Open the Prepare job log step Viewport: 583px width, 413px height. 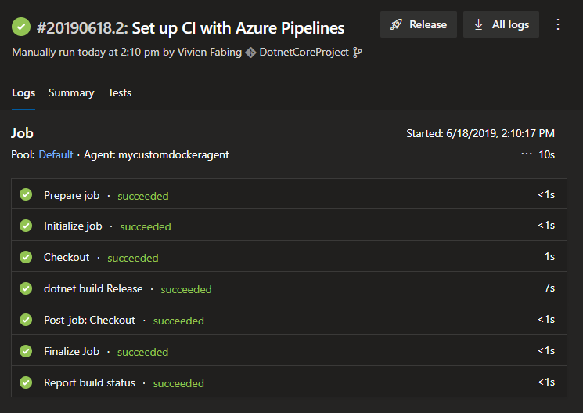tap(289, 194)
